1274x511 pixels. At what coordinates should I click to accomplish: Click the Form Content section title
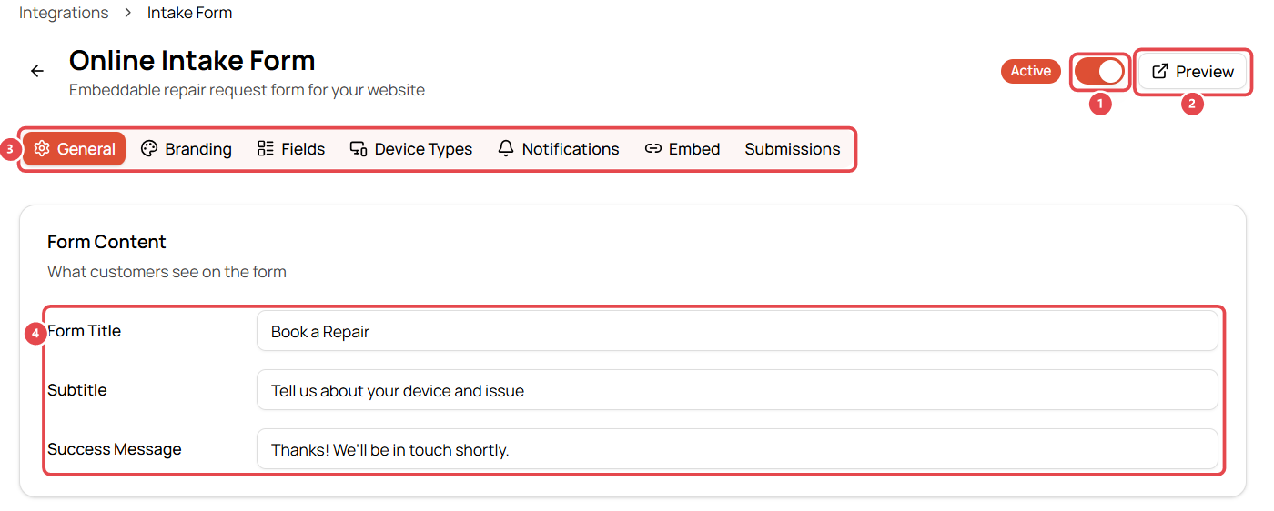click(106, 242)
